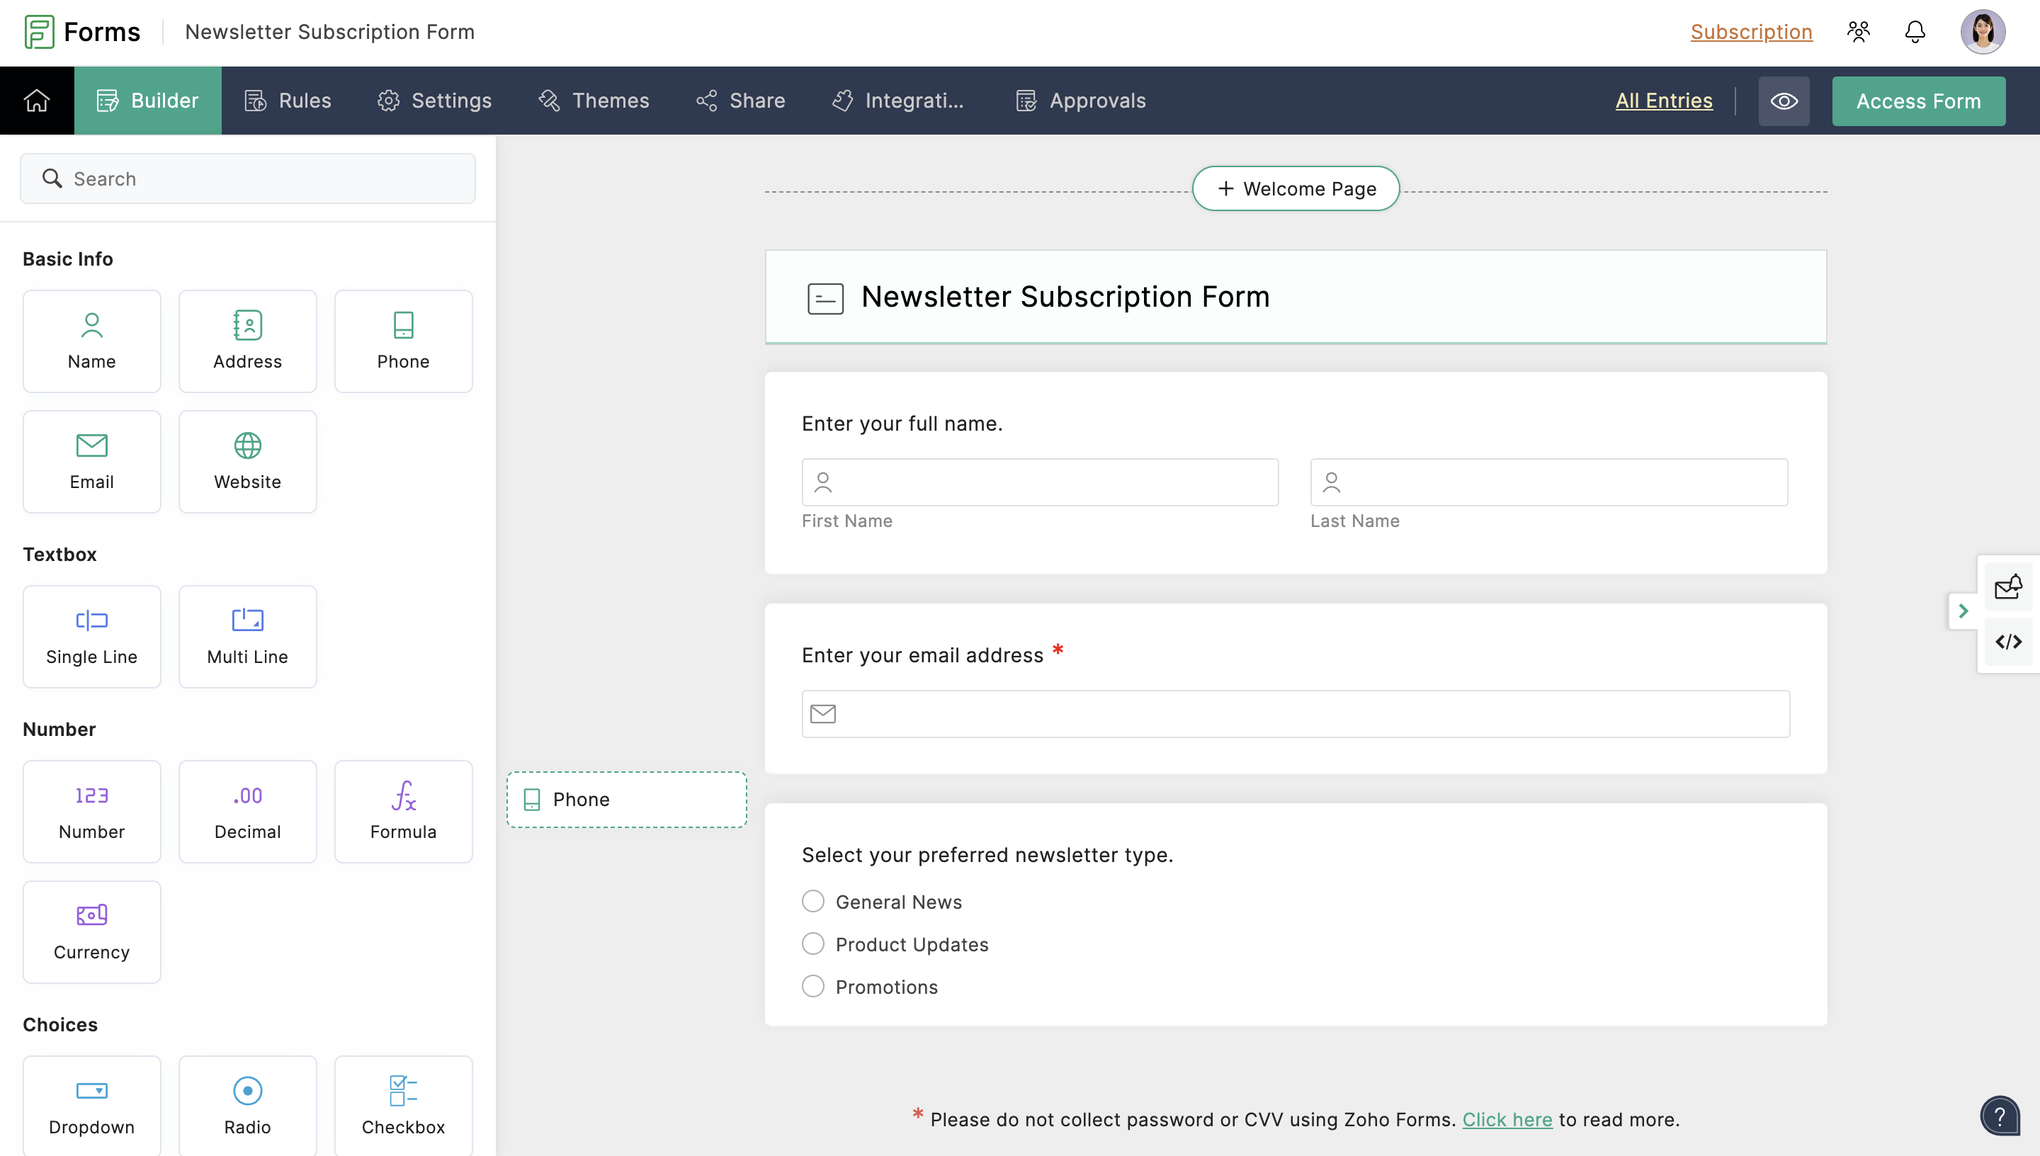Select the Product Updates radio option
Screen dimensions: 2040x1156
tap(813, 944)
